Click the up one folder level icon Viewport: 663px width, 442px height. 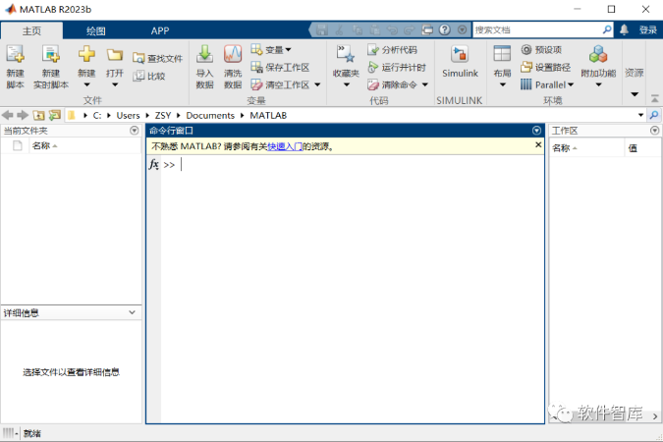point(38,115)
